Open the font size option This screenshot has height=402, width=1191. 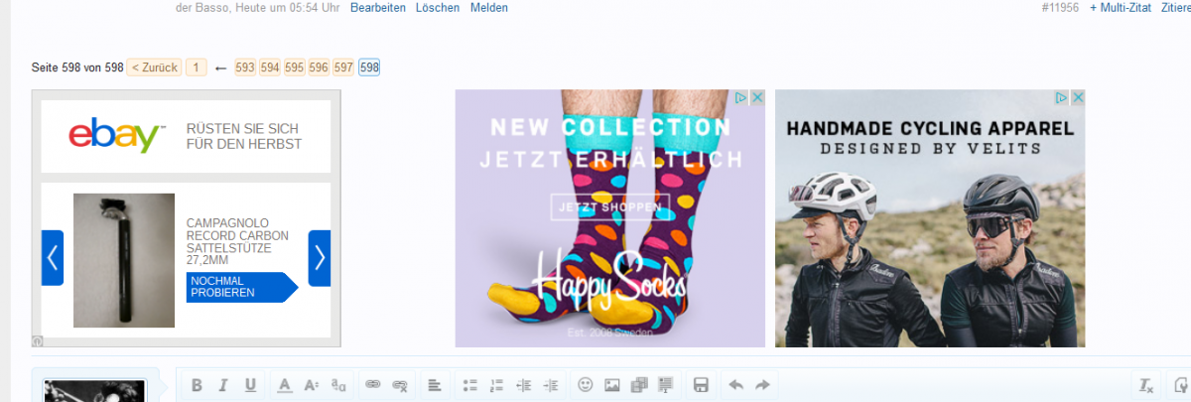pos(311,385)
